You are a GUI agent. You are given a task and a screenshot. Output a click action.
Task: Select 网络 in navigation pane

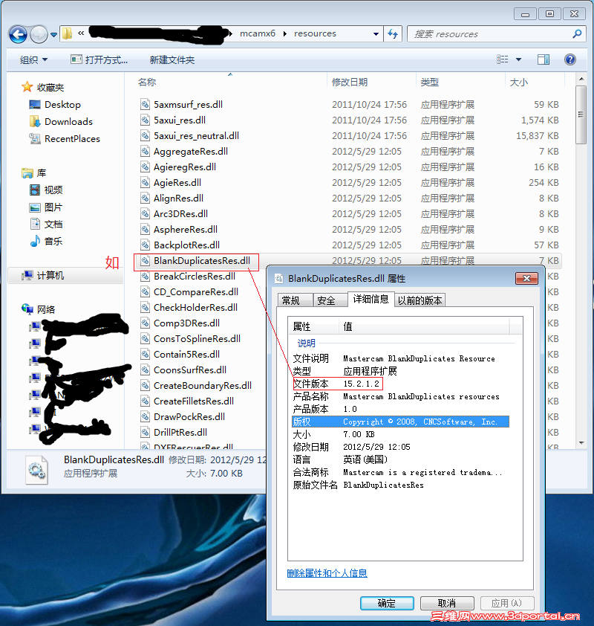click(39, 309)
